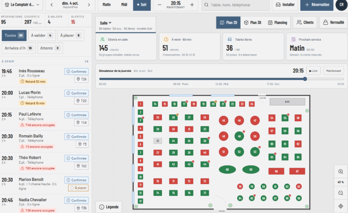This screenshot has height=213, width=348.
Task: Play the day simulator with Lire
Action: [314, 71]
